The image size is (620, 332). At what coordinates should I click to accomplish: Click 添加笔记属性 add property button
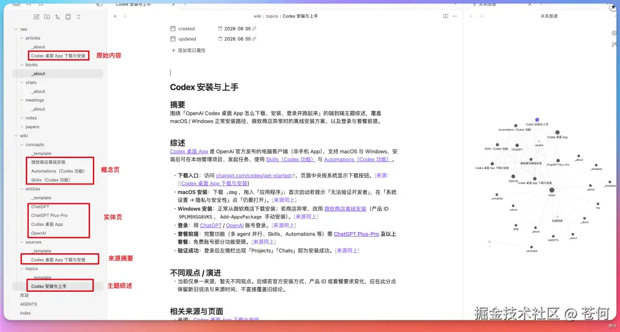pyautogui.click(x=188, y=50)
